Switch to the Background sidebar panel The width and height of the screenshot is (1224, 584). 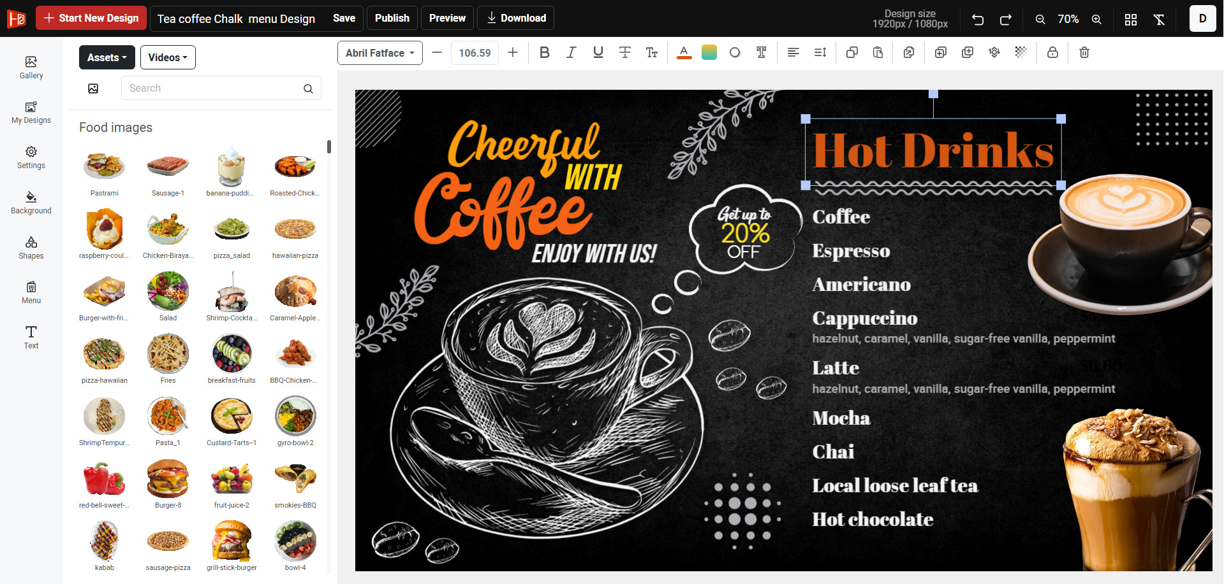point(31,203)
